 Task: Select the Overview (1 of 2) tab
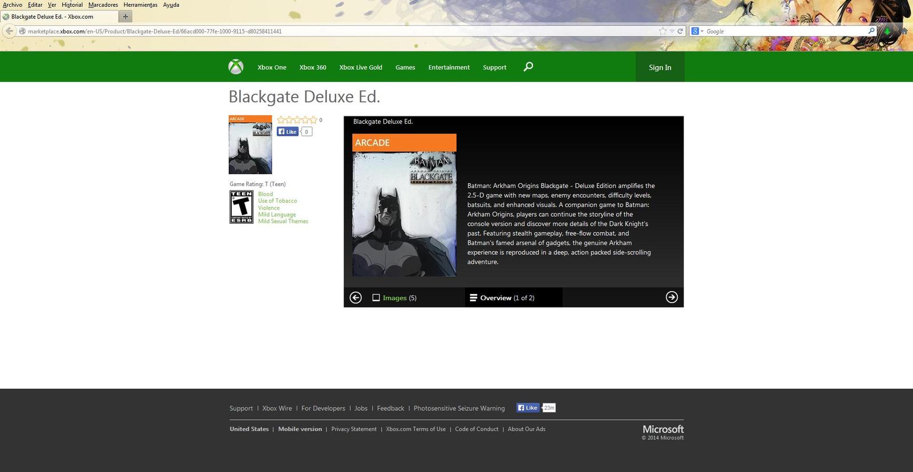(502, 298)
